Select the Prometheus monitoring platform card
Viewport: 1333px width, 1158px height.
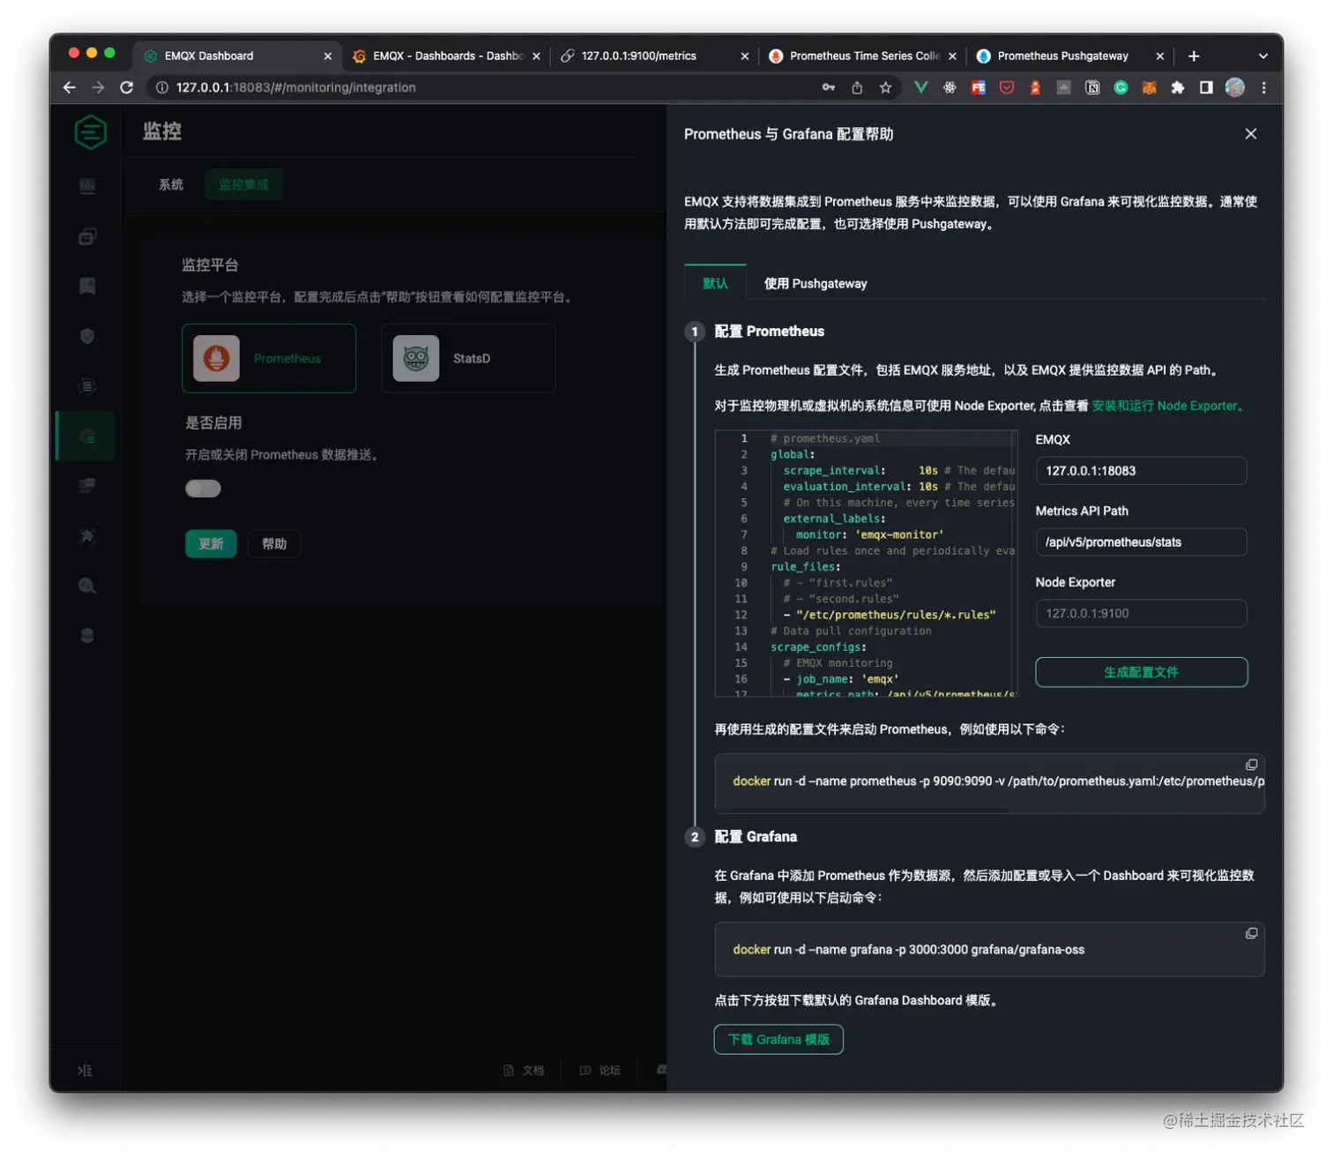(268, 358)
